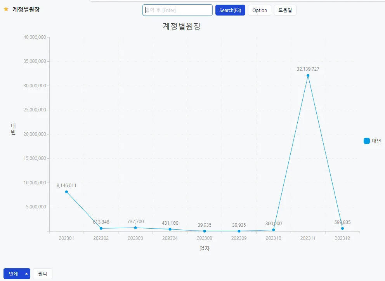Toggle the 대변 legend color swatch
This screenshot has width=385, height=281.
pyautogui.click(x=367, y=141)
